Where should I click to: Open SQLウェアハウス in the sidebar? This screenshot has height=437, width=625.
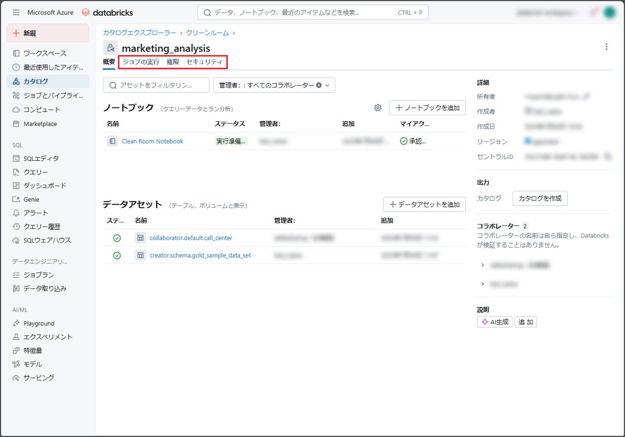[48, 240]
